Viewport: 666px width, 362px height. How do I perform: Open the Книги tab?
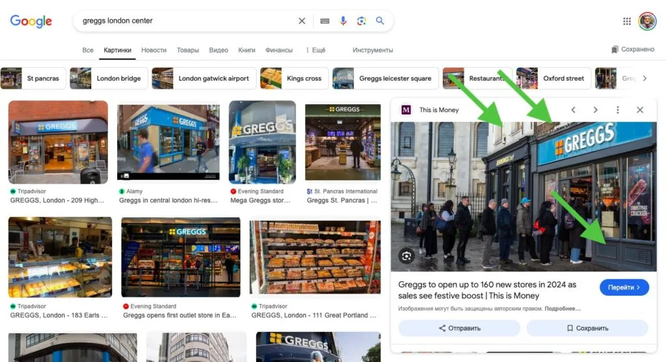click(246, 50)
